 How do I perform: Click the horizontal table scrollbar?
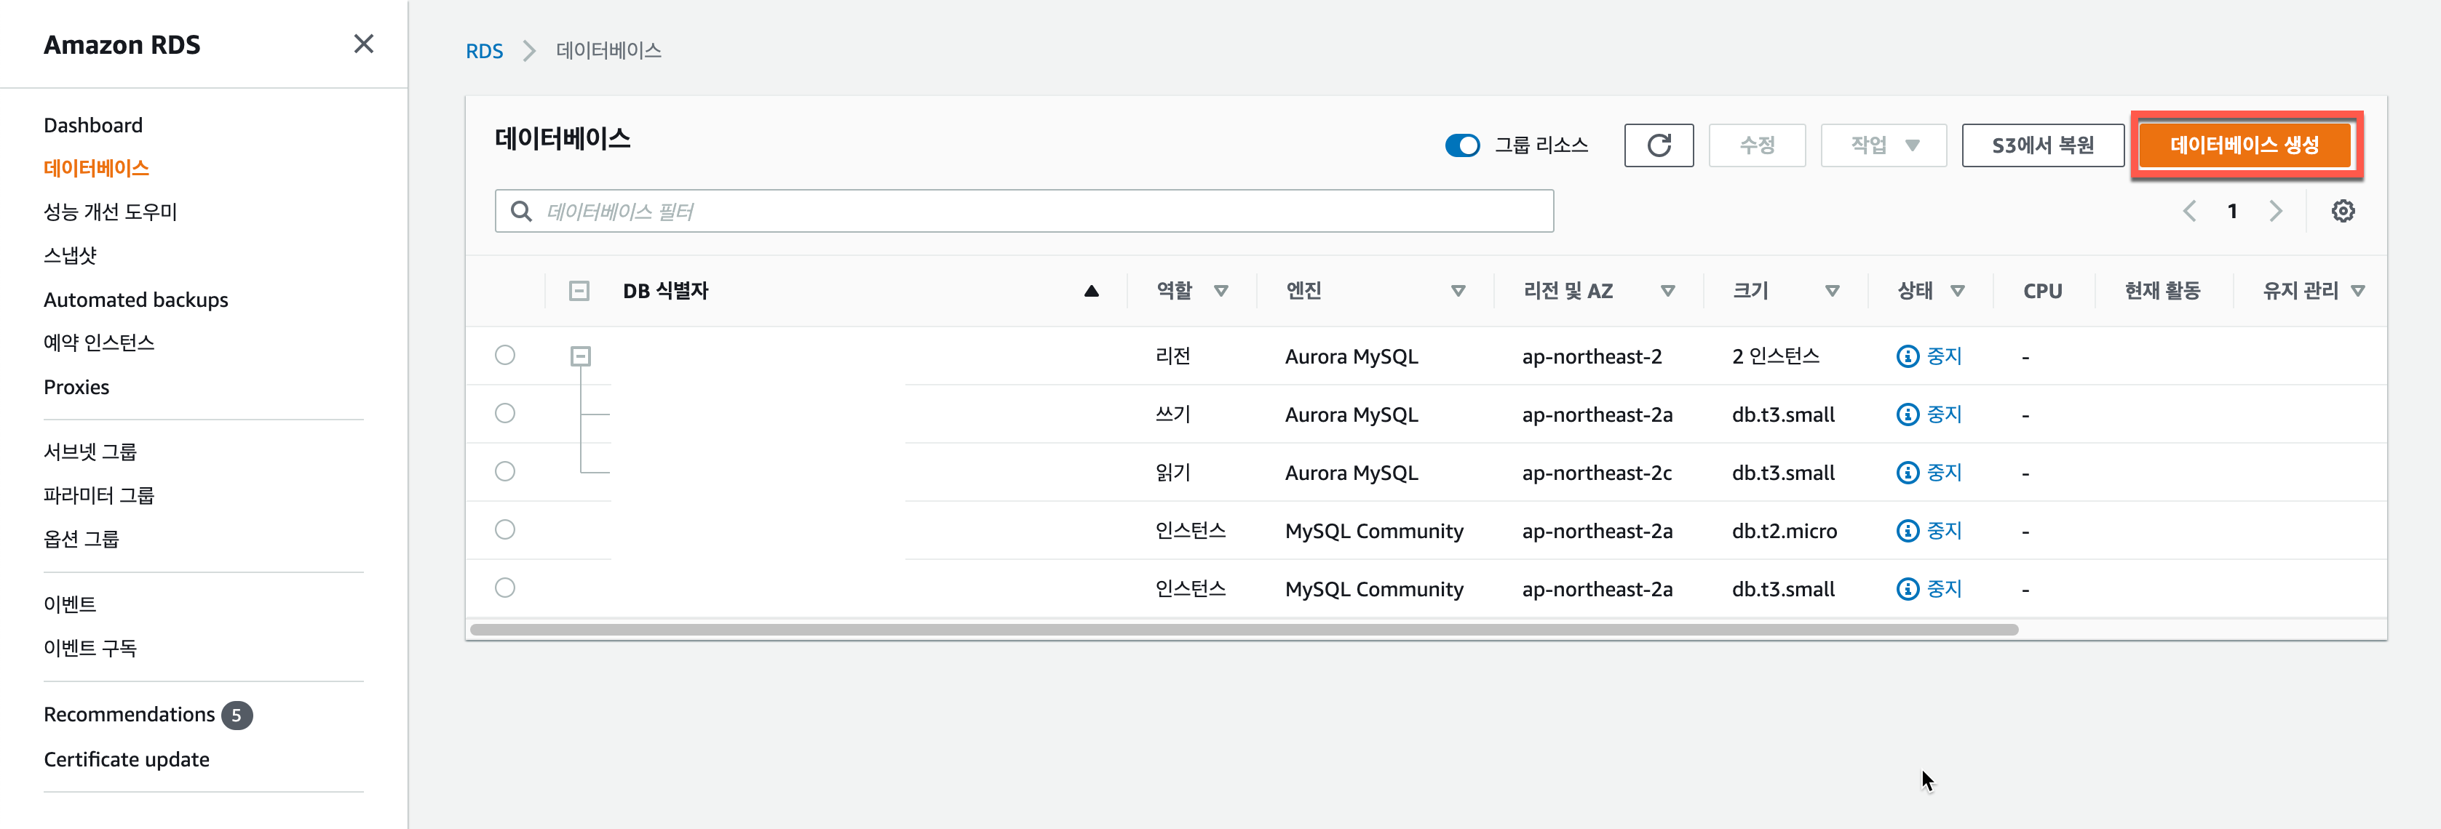(1243, 629)
